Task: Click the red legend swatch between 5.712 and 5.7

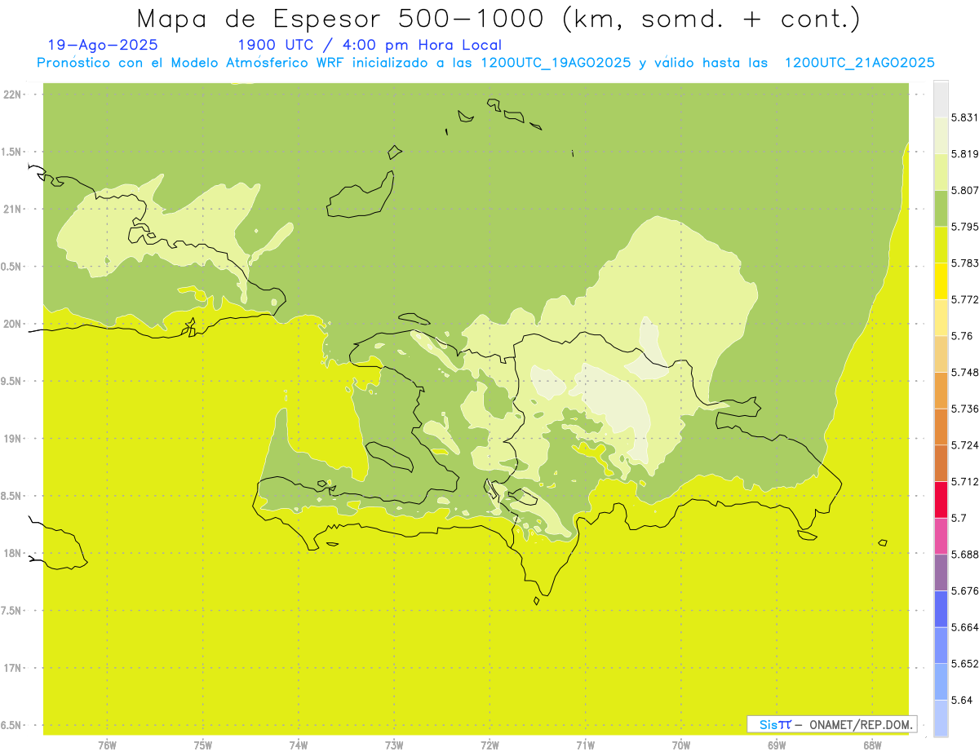Action: (941, 499)
